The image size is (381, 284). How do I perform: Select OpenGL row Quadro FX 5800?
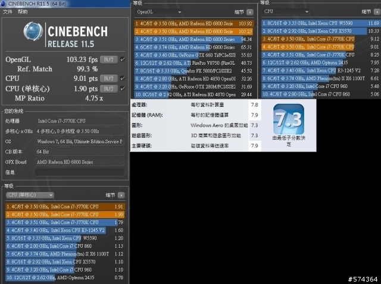tap(194, 71)
